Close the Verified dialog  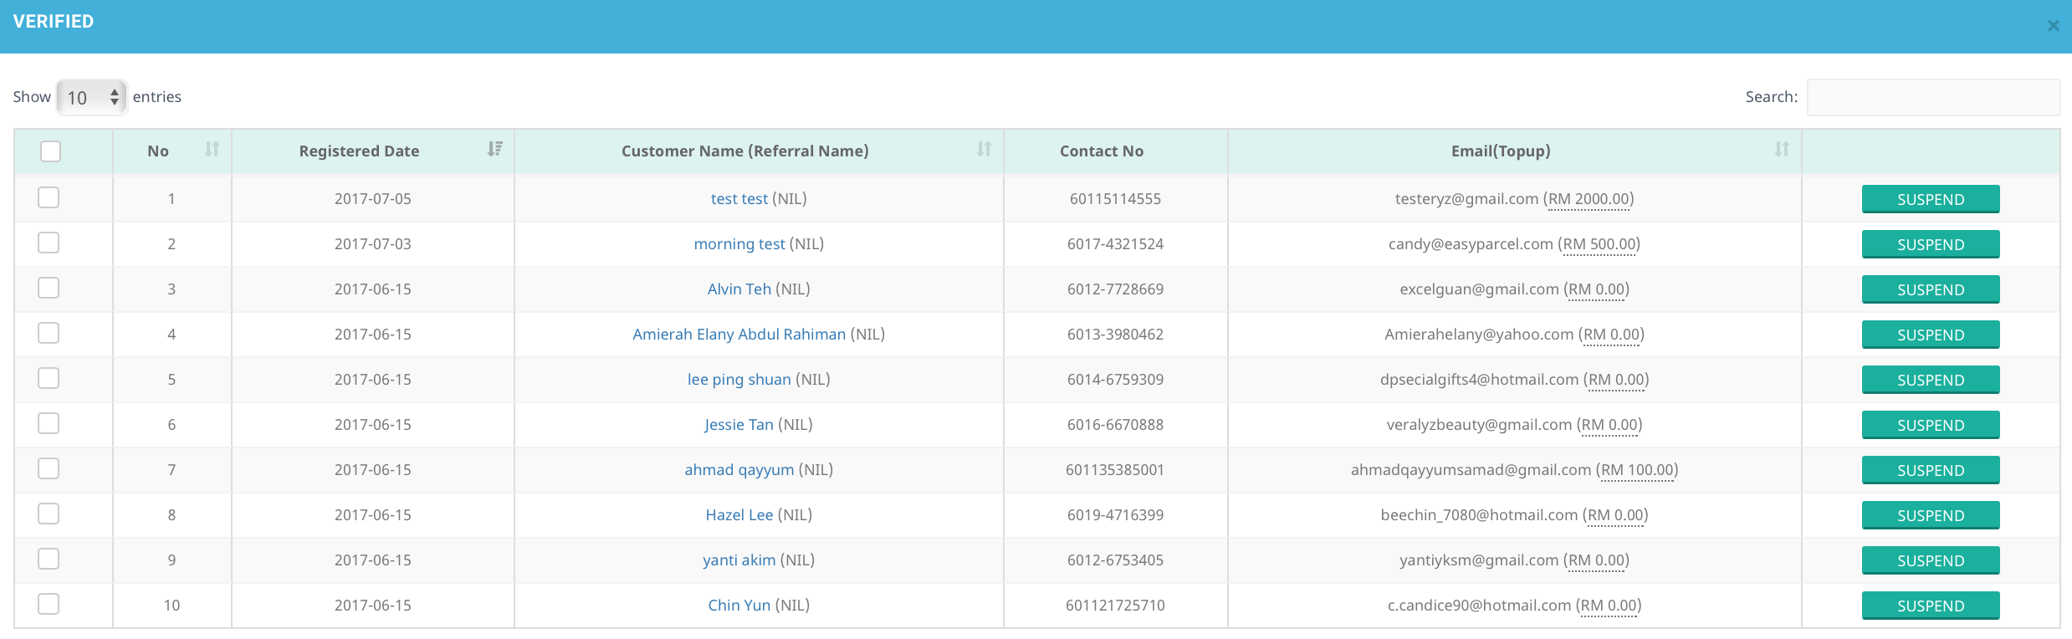click(2053, 26)
